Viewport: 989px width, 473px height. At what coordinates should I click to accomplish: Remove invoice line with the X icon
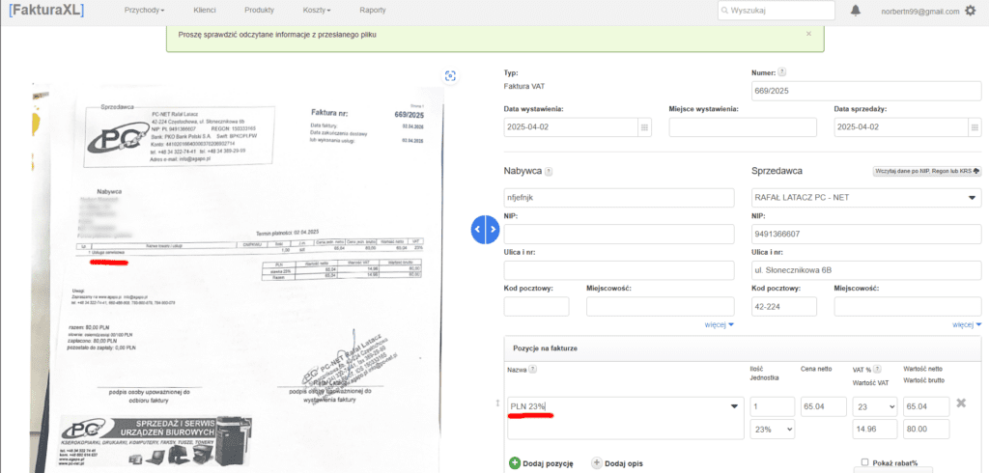click(x=961, y=403)
